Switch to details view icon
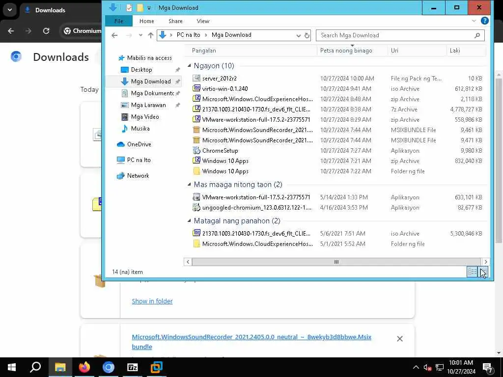Screen dimensions: 503x377 pyautogui.click(x=472, y=272)
